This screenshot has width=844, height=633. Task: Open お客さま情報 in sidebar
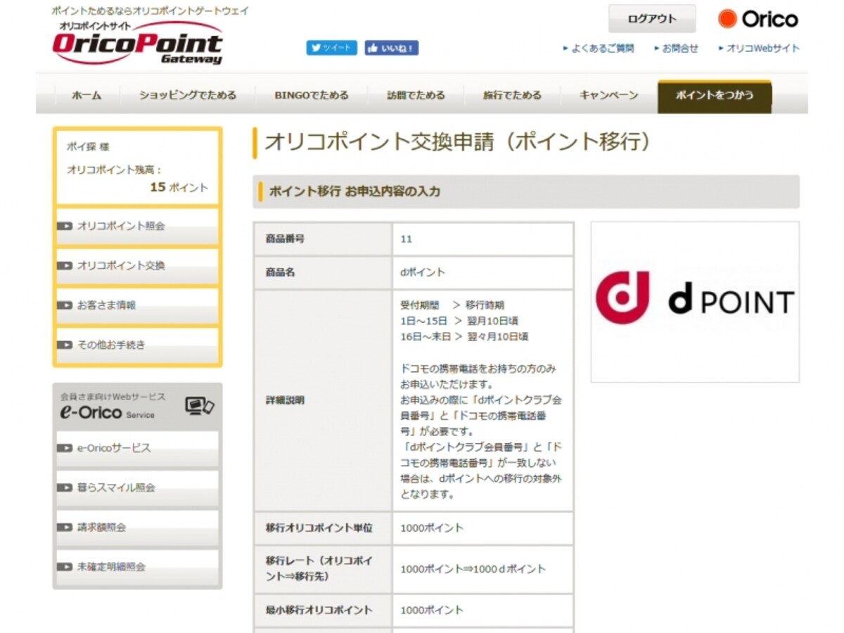(138, 305)
